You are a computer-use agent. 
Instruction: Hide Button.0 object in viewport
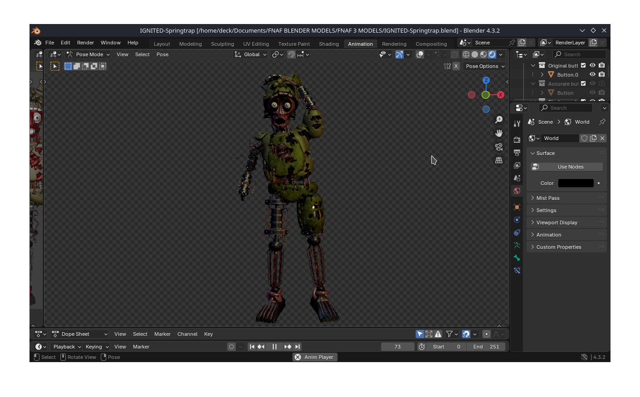592,74
